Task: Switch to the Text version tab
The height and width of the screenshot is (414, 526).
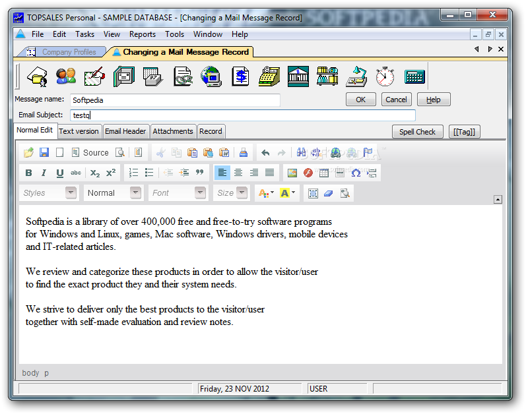Action: (79, 131)
